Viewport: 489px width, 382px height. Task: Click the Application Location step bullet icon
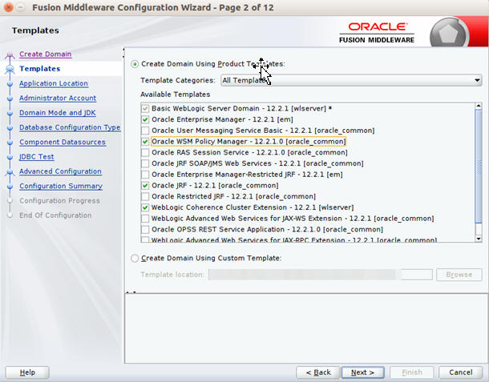pyautogui.click(x=10, y=84)
